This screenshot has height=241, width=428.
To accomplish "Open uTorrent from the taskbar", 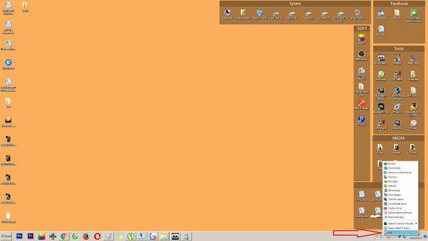I will point(131,236).
